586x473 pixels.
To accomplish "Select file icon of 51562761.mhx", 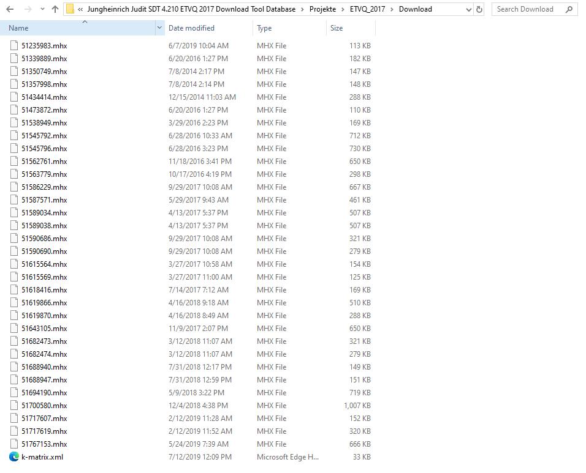I will point(14,161).
